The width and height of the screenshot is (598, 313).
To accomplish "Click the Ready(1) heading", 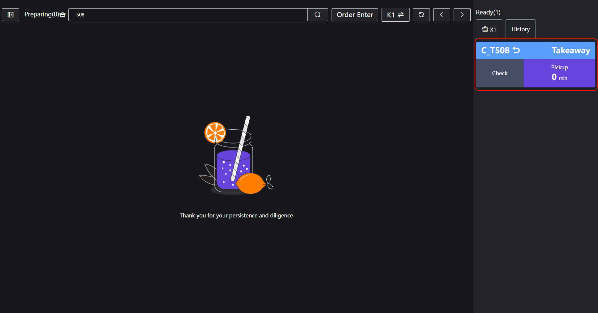I will [x=488, y=12].
